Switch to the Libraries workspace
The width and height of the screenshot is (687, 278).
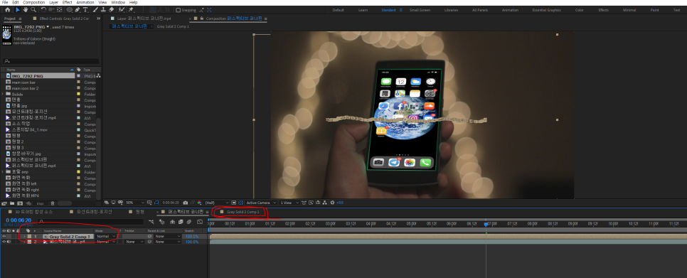(x=452, y=10)
